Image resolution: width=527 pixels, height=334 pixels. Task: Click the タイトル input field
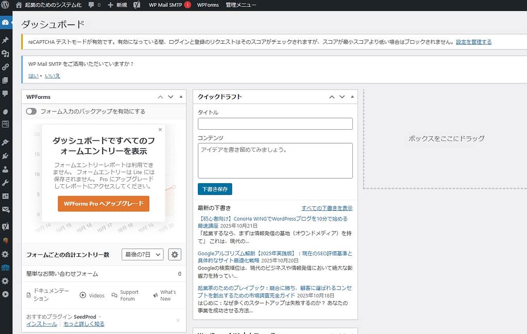click(x=275, y=124)
